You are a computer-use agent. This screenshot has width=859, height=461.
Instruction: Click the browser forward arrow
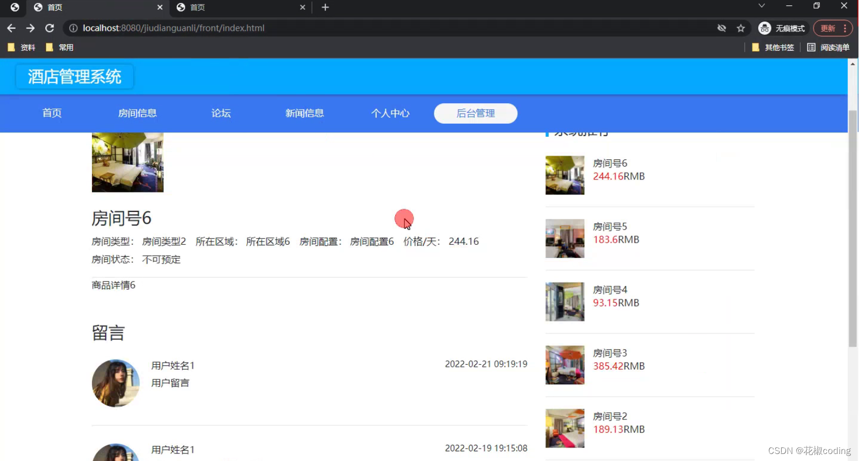point(30,28)
